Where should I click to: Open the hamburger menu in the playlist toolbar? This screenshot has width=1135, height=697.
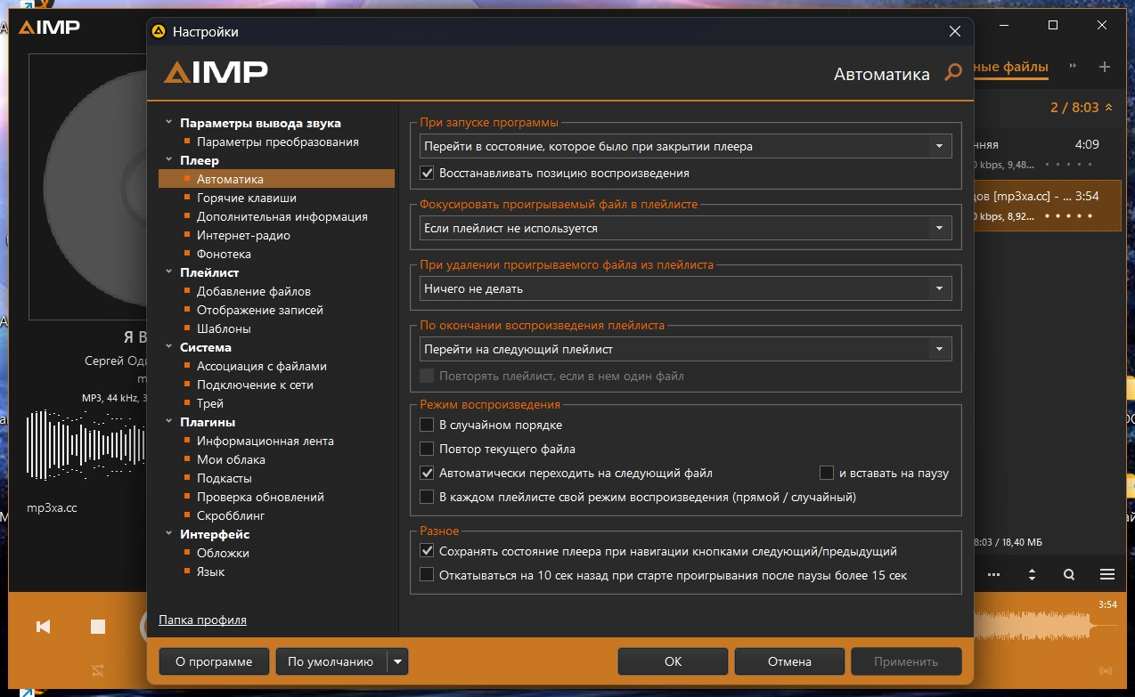click(x=1107, y=574)
